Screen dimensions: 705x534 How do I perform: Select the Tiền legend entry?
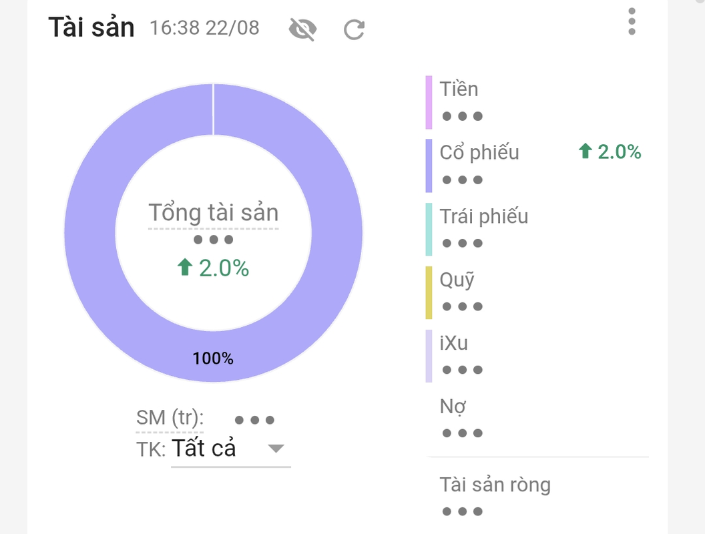tap(459, 89)
